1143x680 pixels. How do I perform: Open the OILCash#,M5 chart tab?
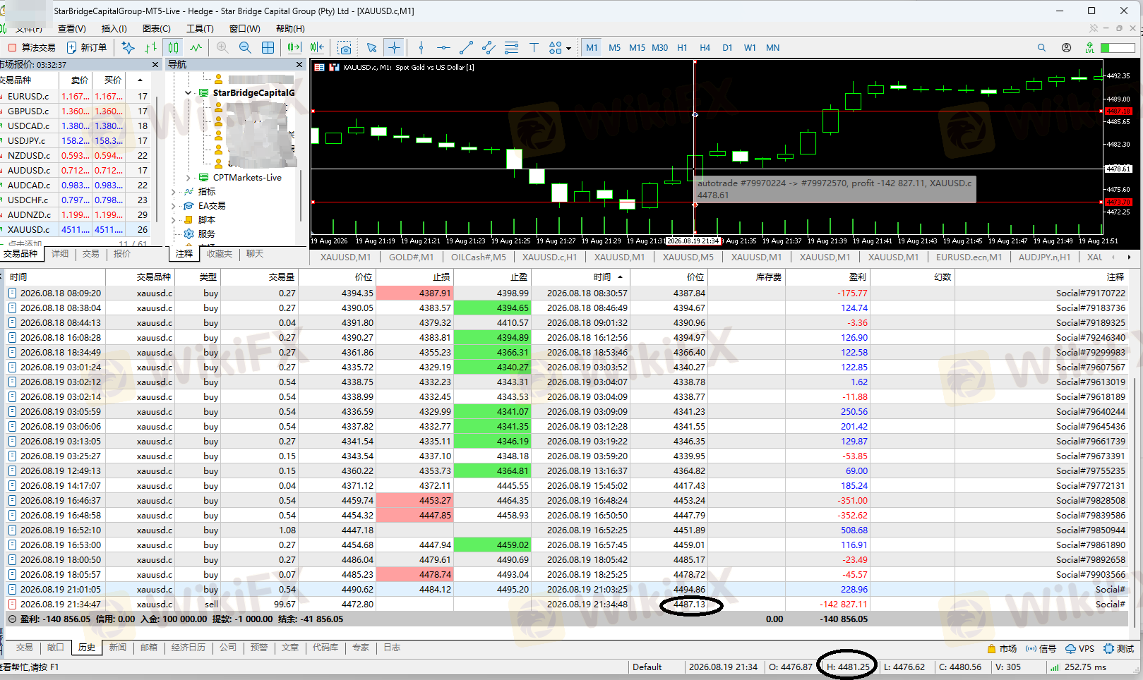[x=479, y=257]
